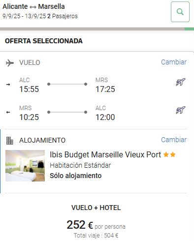Screen dimensions: 194x241
Task: Click Cambiar link for the accommodation
Action: pyautogui.click(x=174, y=140)
